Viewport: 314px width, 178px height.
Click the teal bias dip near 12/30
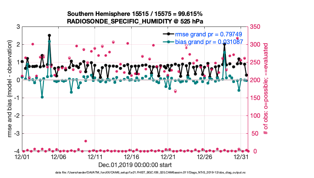pyautogui.click(x=239, y=90)
